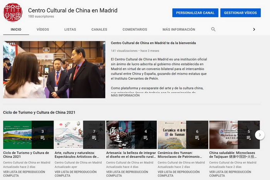
Task: Click the PERSONALIZAR CANAL button
Action: 195,13
